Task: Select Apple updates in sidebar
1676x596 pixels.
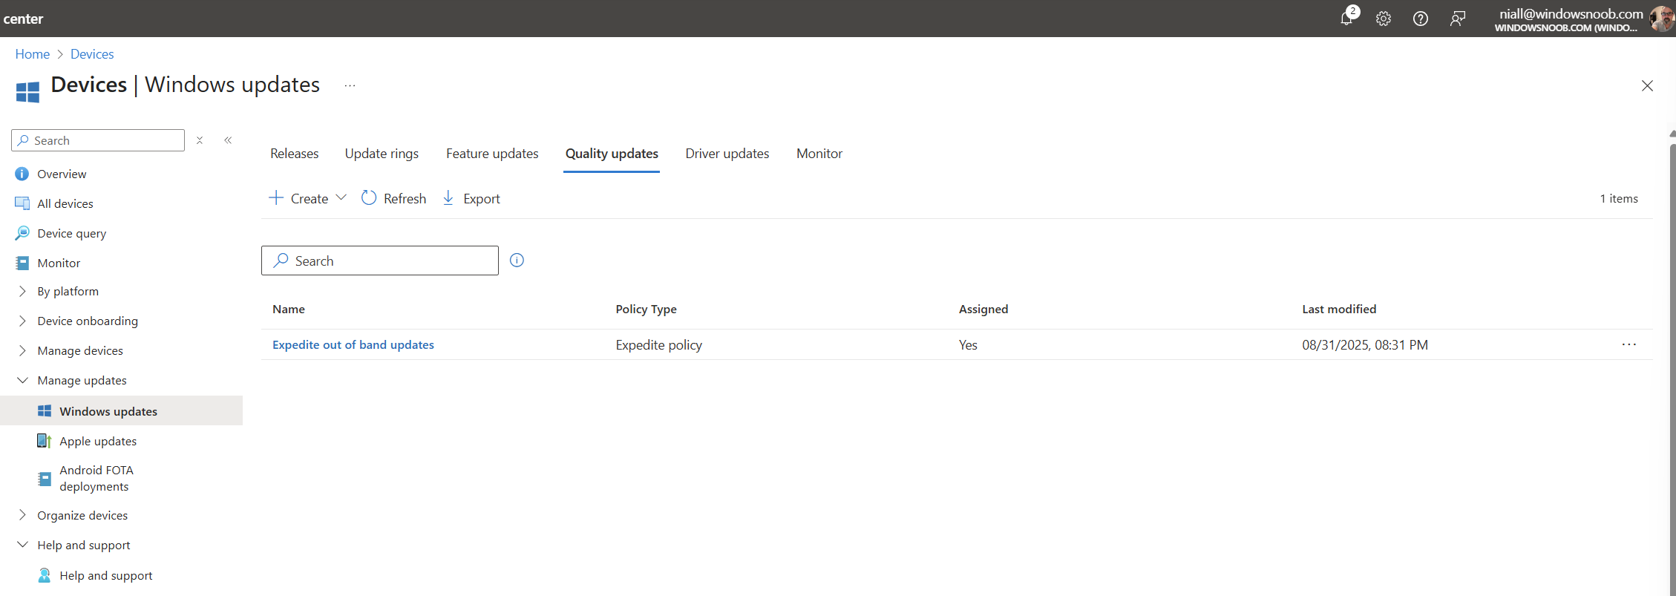Action: click(98, 441)
